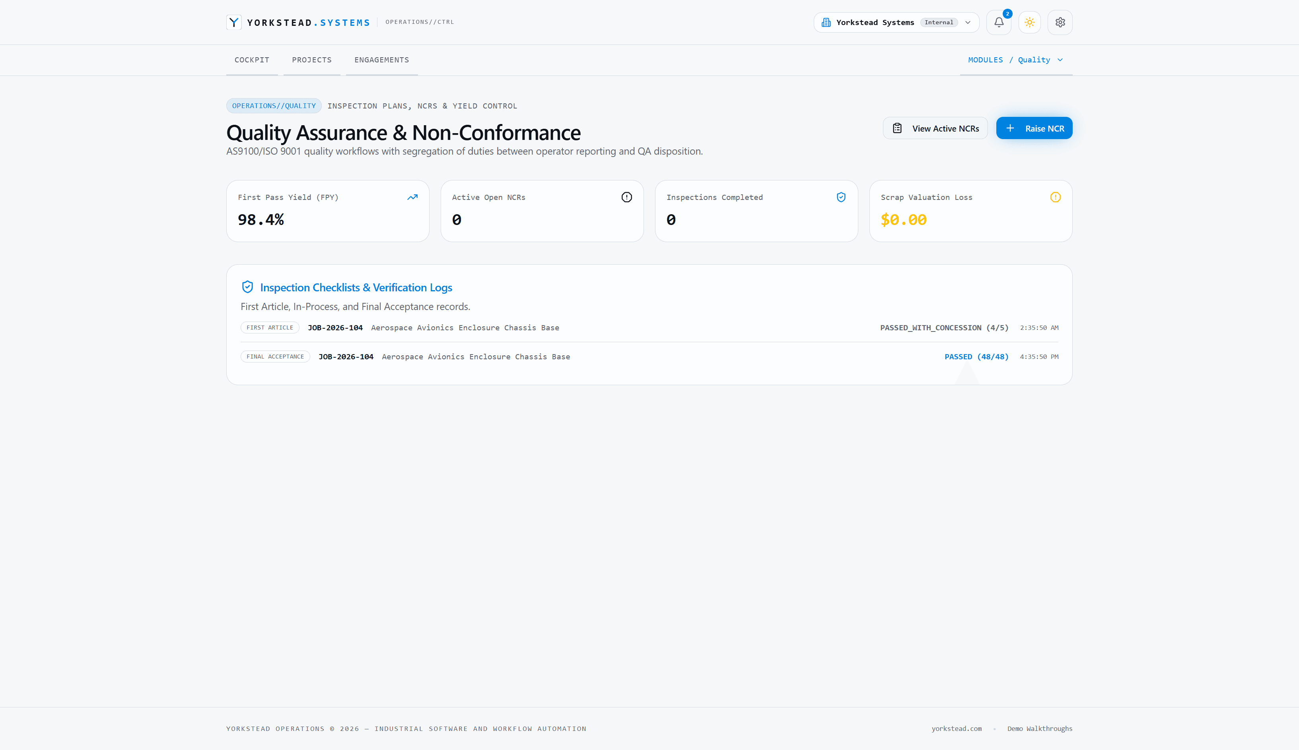Click the PASSED (48/48) status
Viewport: 1299px width, 750px height.
[x=976, y=357]
